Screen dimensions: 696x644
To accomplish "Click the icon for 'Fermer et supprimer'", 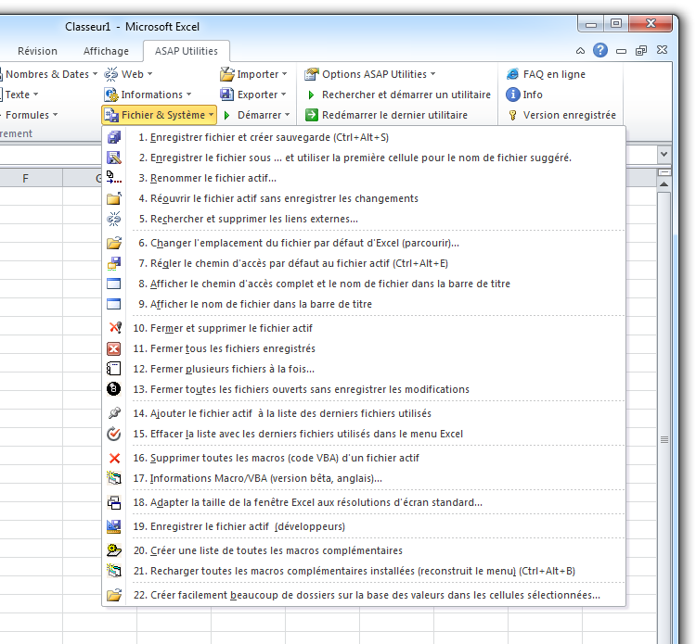I will click(x=115, y=328).
